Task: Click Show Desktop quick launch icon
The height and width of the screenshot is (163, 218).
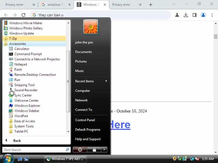Action: (20, 159)
